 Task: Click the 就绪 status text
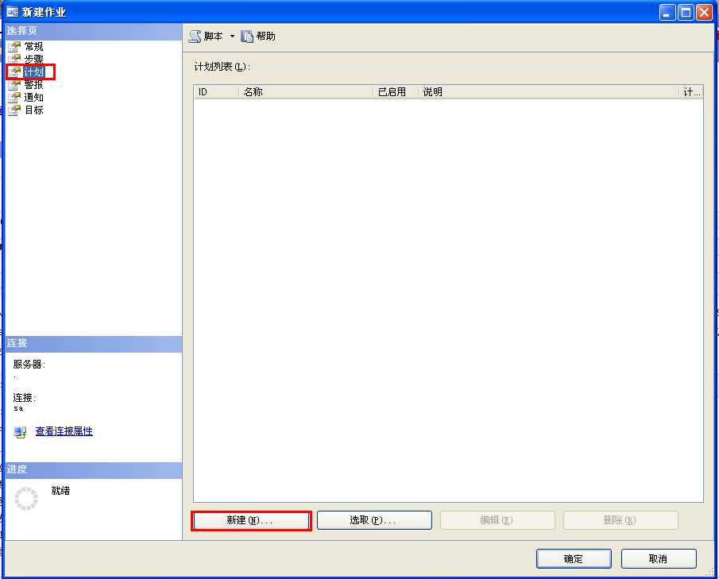[x=60, y=491]
